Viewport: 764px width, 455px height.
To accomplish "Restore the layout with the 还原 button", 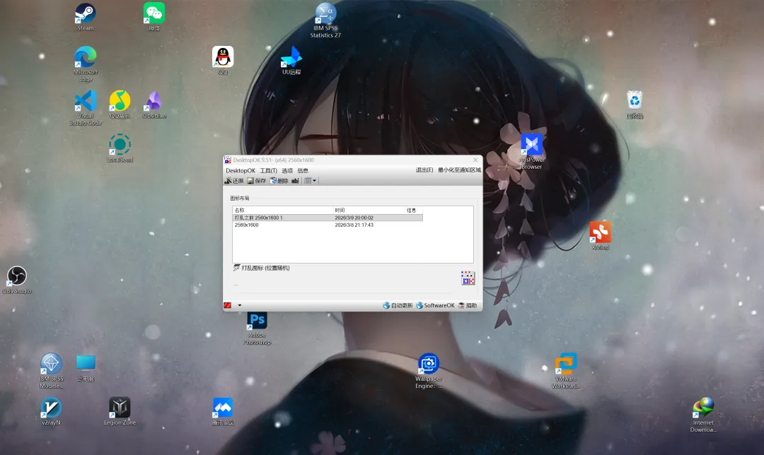I will [x=234, y=181].
